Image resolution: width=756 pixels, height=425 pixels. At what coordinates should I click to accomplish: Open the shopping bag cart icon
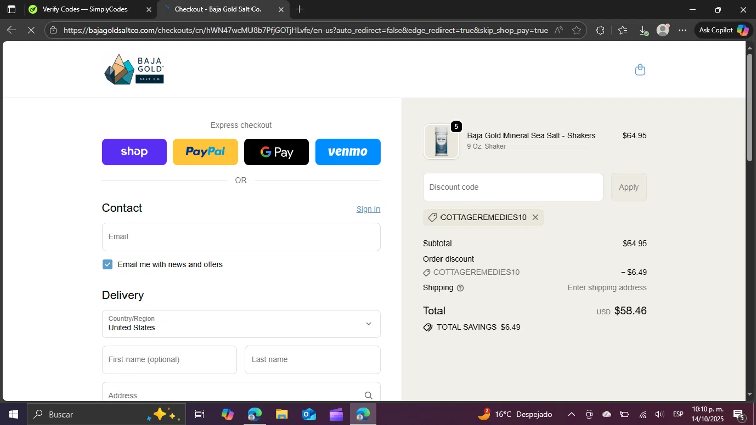(640, 70)
